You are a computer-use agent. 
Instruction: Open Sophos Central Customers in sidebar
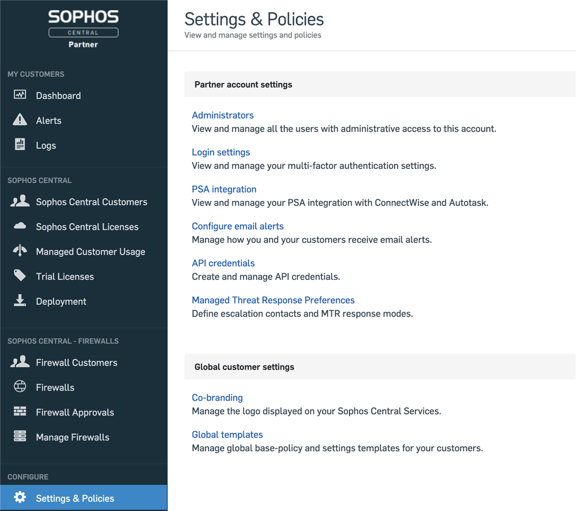pos(91,202)
